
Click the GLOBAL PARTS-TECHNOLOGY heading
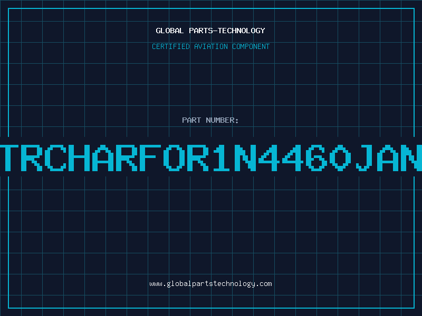pyautogui.click(x=210, y=31)
